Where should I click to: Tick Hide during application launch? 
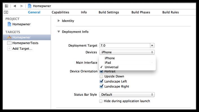101,101
